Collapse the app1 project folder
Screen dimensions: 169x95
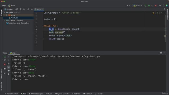coord(4,12)
